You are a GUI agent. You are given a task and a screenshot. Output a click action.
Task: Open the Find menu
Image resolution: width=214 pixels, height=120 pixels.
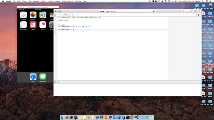click(29, 1)
